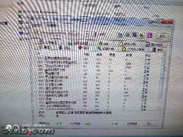Switch to the 文件夹占用率 tab
The image size is (183, 137).
tap(133, 49)
